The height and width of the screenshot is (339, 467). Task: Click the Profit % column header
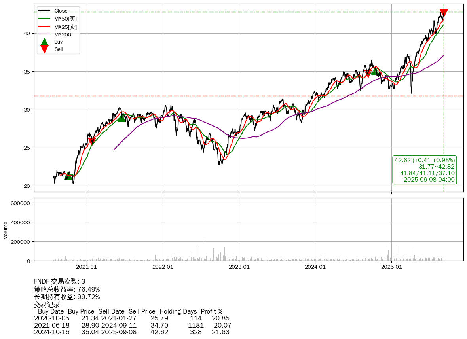pos(212,312)
